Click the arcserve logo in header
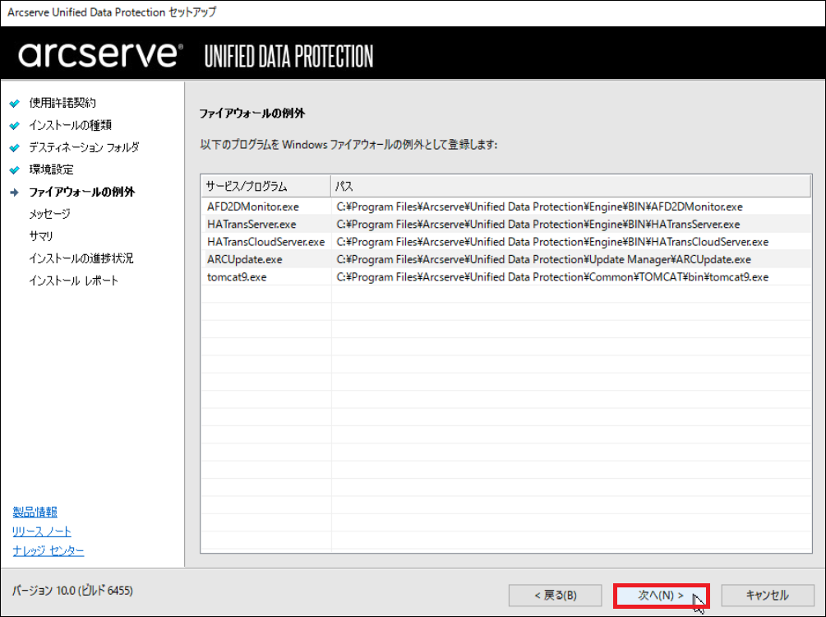 [99, 55]
